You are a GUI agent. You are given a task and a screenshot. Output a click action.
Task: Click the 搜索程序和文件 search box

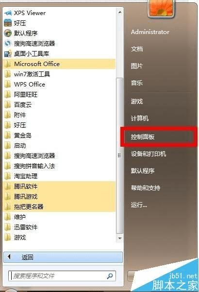click(x=62, y=276)
